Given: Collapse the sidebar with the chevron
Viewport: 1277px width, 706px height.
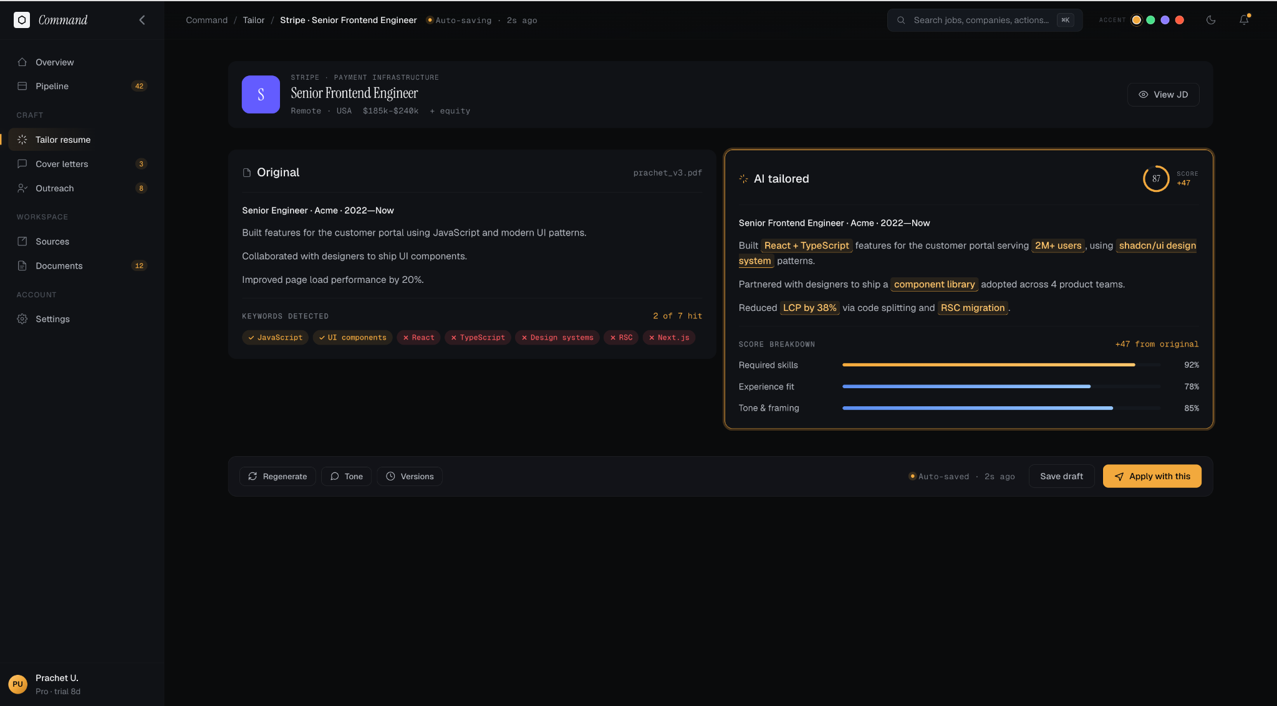Looking at the screenshot, I should click(142, 20).
